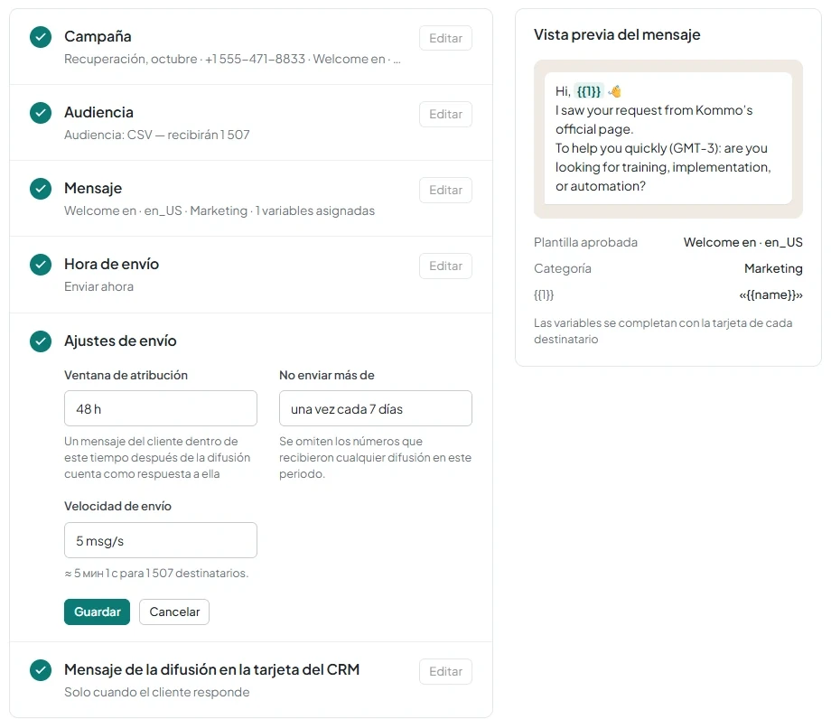Click the text 'Enviar ahora'
831x719 pixels.
point(98,286)
